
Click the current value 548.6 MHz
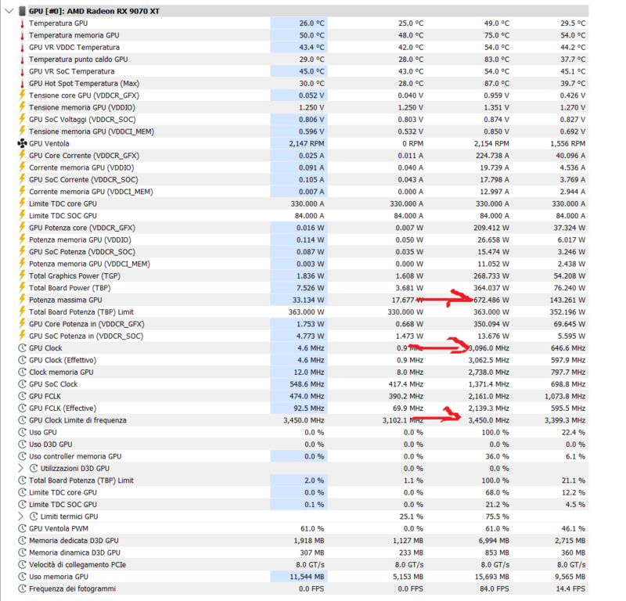307,384
